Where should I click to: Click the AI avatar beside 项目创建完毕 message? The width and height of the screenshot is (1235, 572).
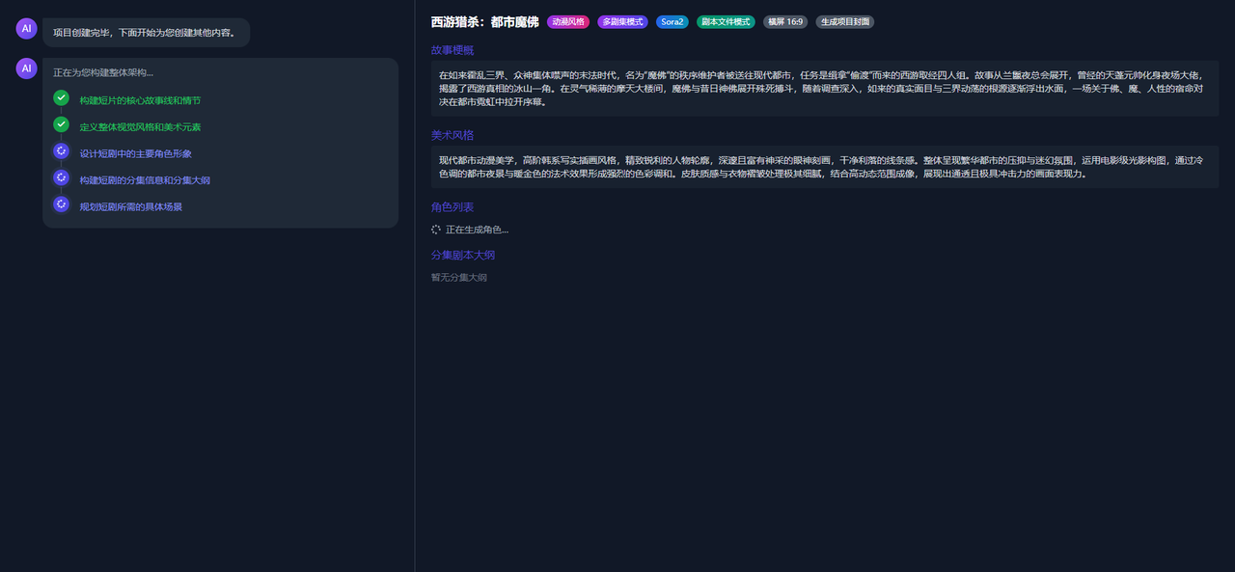[26, 29]
